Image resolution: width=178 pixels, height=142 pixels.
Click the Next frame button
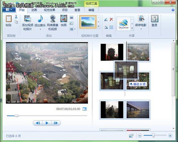point(56,123)
